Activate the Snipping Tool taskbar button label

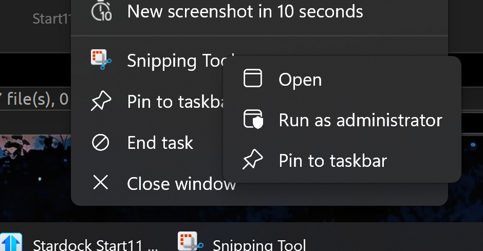pyautogui.click(x=259, y=245)
